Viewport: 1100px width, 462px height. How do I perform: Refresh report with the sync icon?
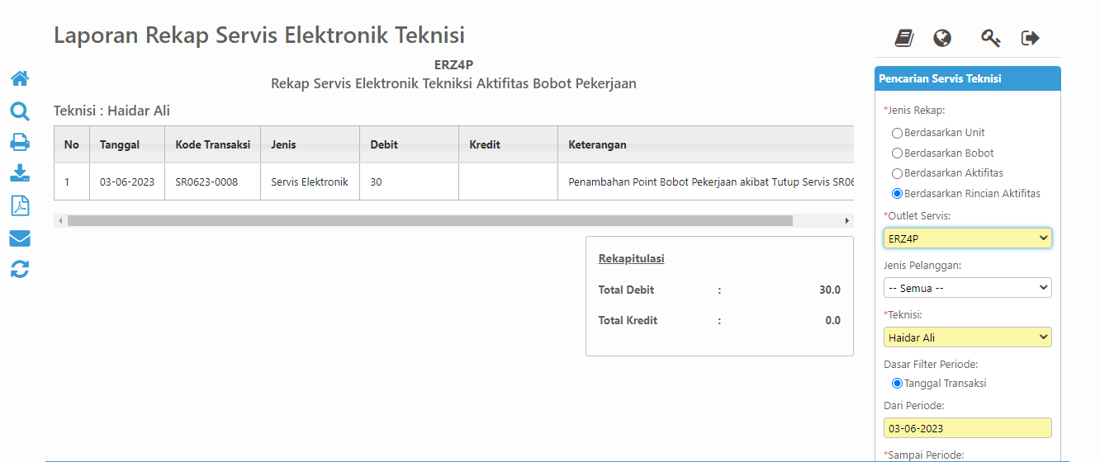tap(20, 269)
